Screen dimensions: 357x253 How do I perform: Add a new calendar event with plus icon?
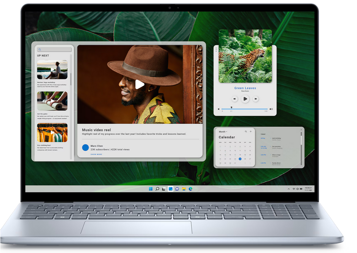250,131
